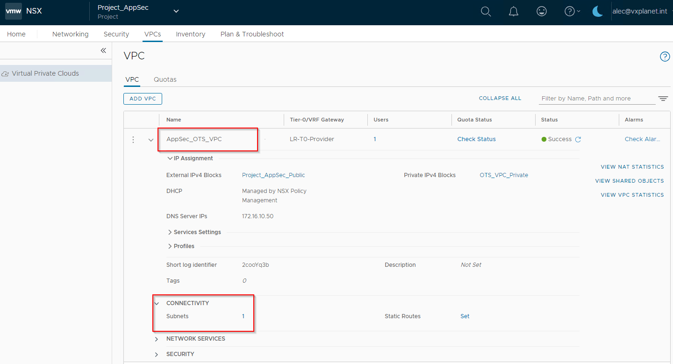Click the Users count 1 link

pyautogui.click(x=375, y=139)
